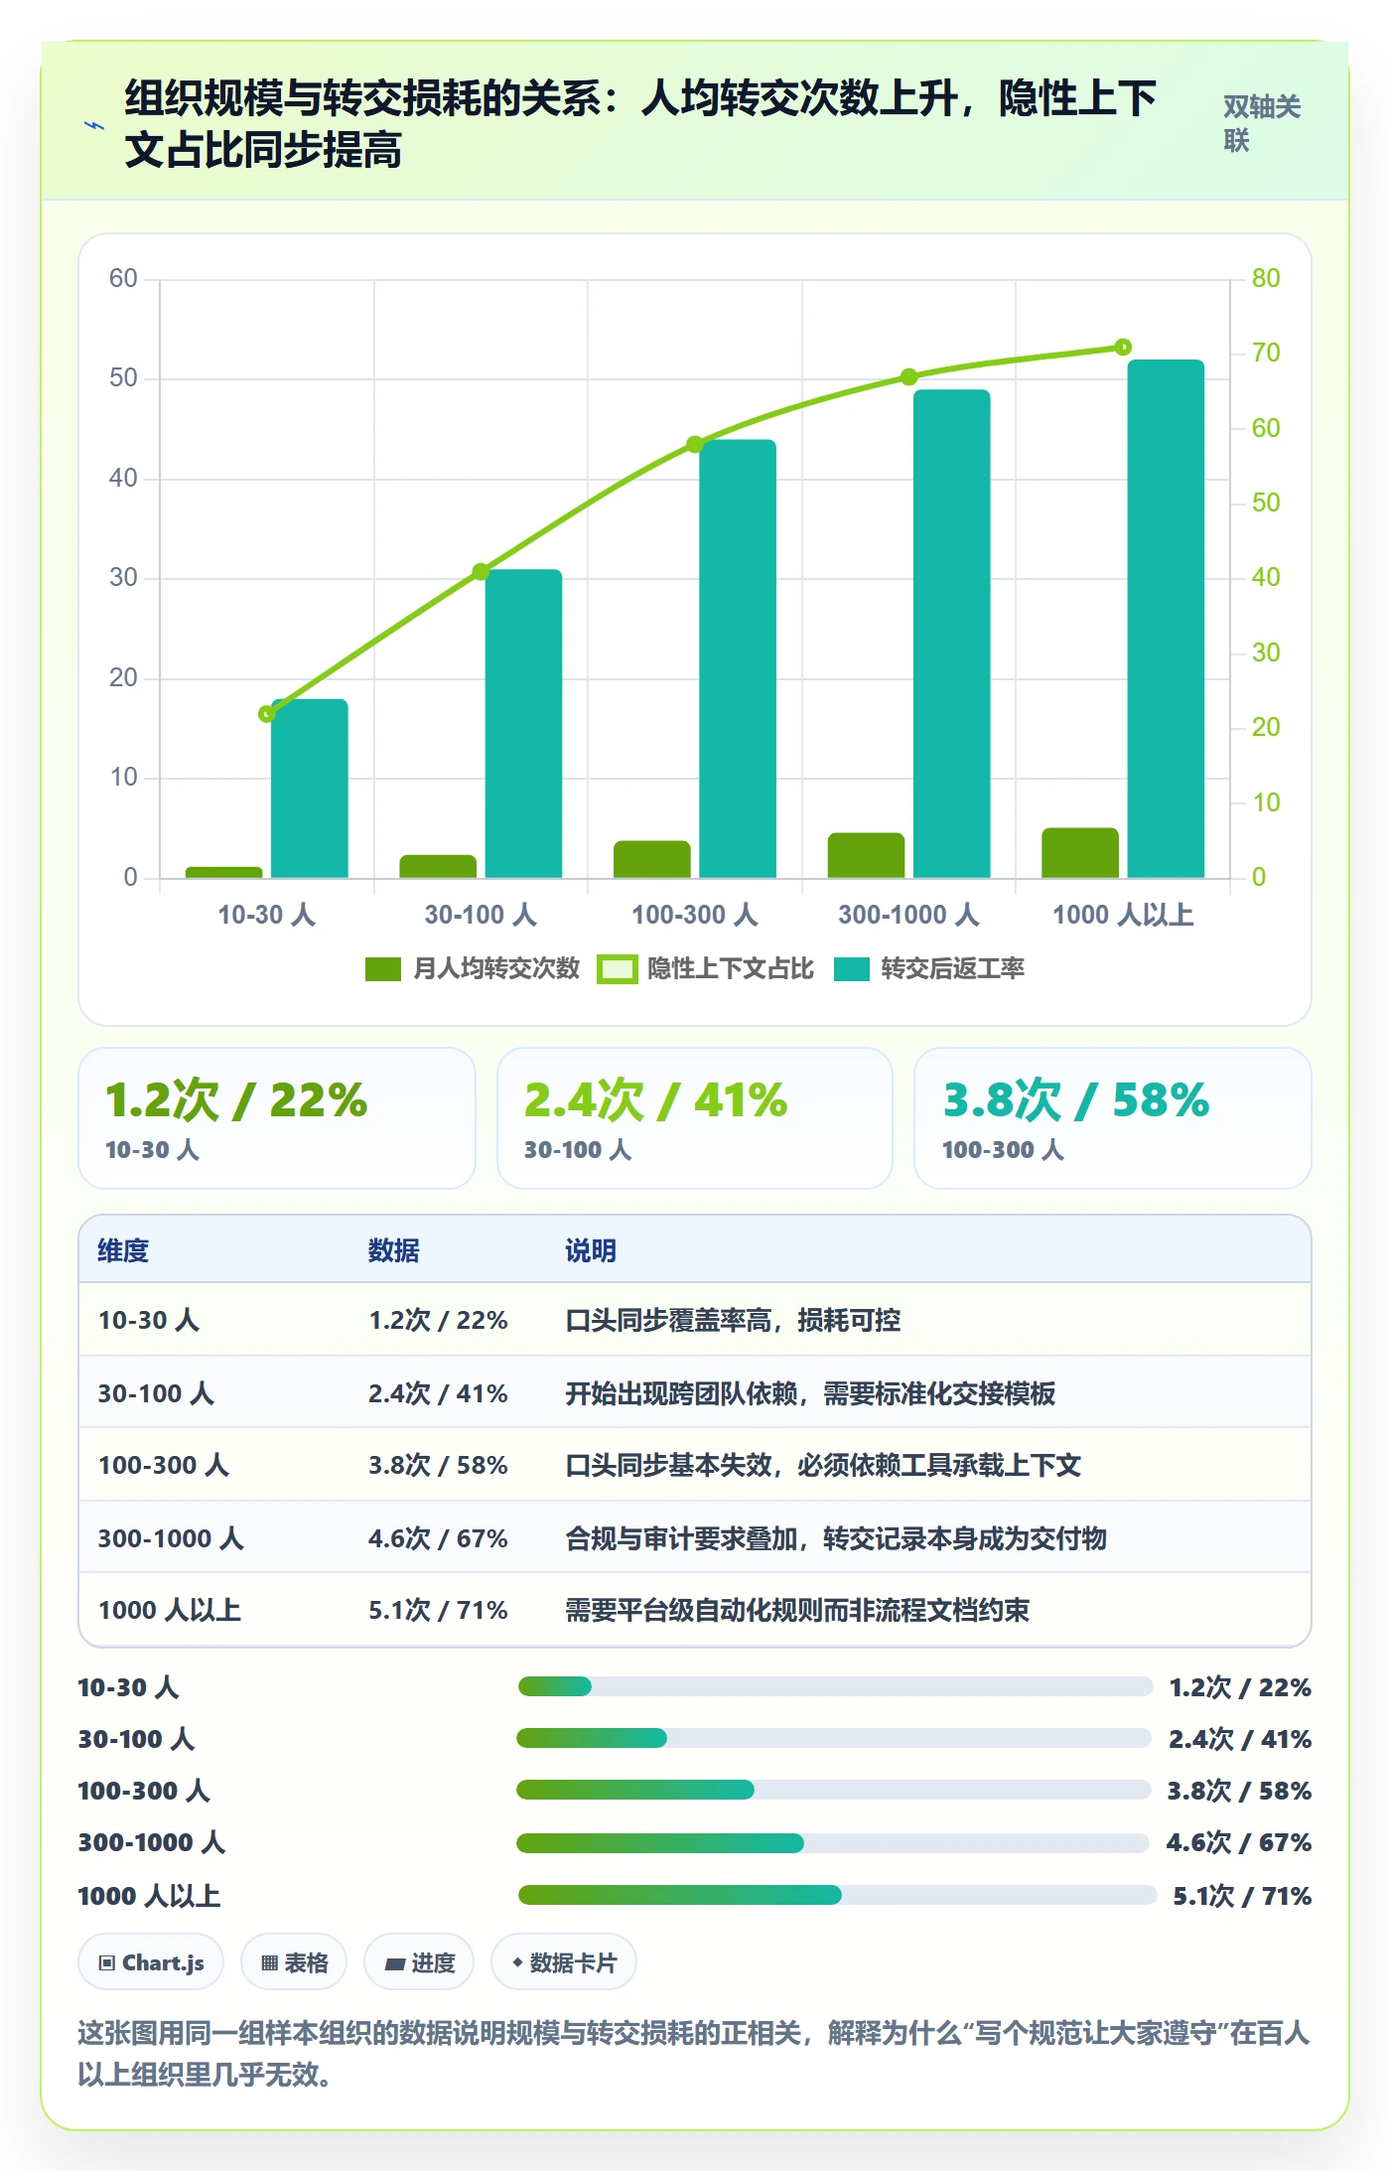
Task: Click the 5.1次 / 71% table cell
Action: 438,1610
